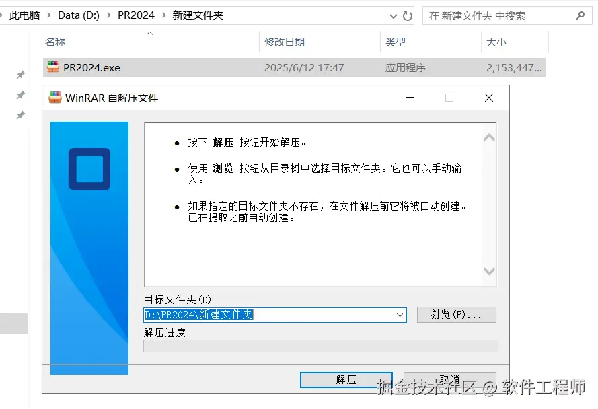The image size is (598, 409).
Task: Navigate to 此电脑 in breadcrumb
Action: 25,15
